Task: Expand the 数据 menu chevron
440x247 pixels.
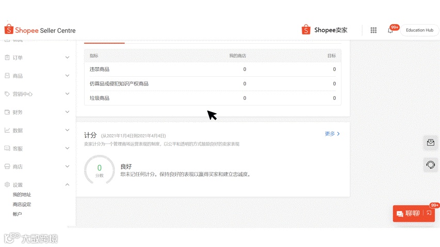Action: (68, 130)
